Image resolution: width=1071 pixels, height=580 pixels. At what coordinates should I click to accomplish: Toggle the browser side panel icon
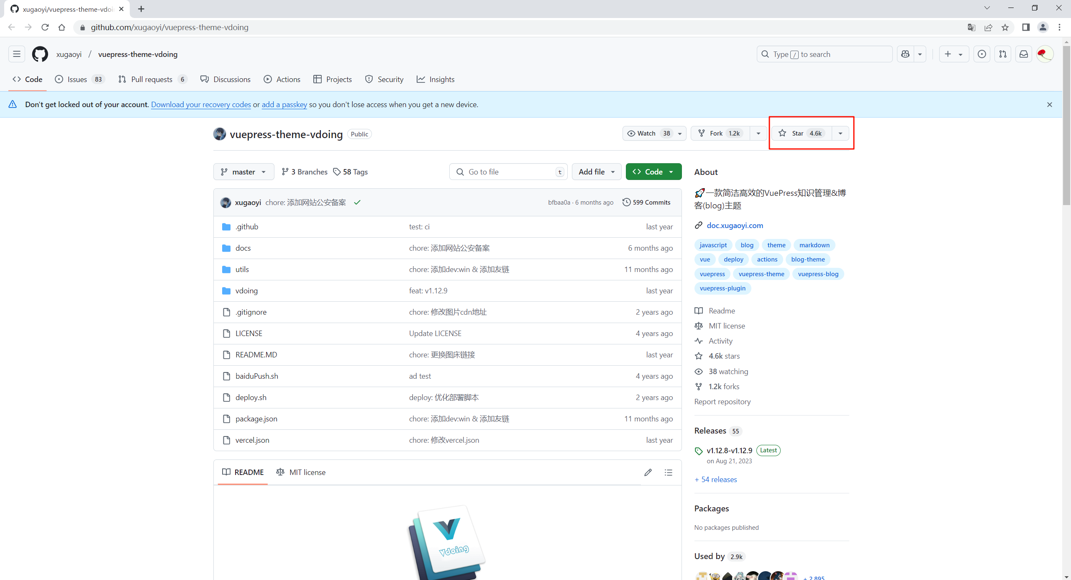click(1026, 27)
